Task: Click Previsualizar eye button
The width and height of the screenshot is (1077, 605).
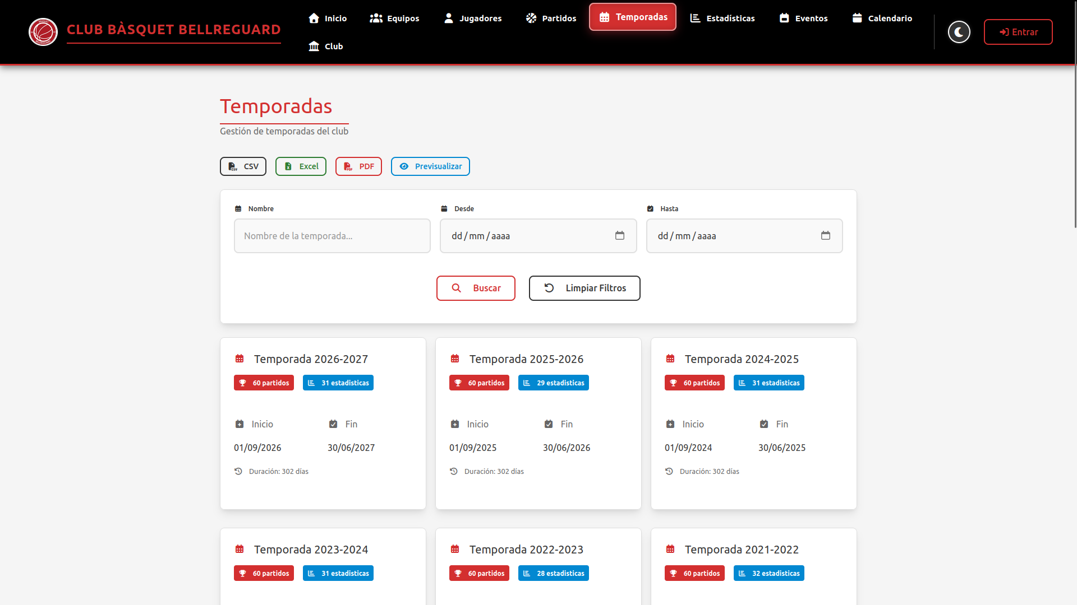Action: click(x=430, y=166)
